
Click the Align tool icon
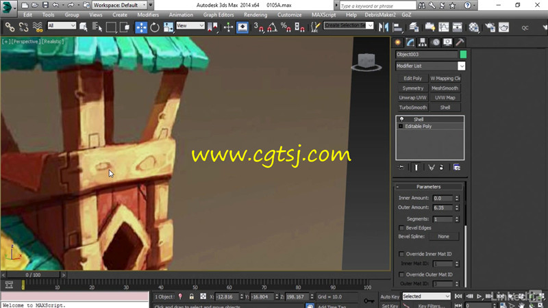[397, 27]
